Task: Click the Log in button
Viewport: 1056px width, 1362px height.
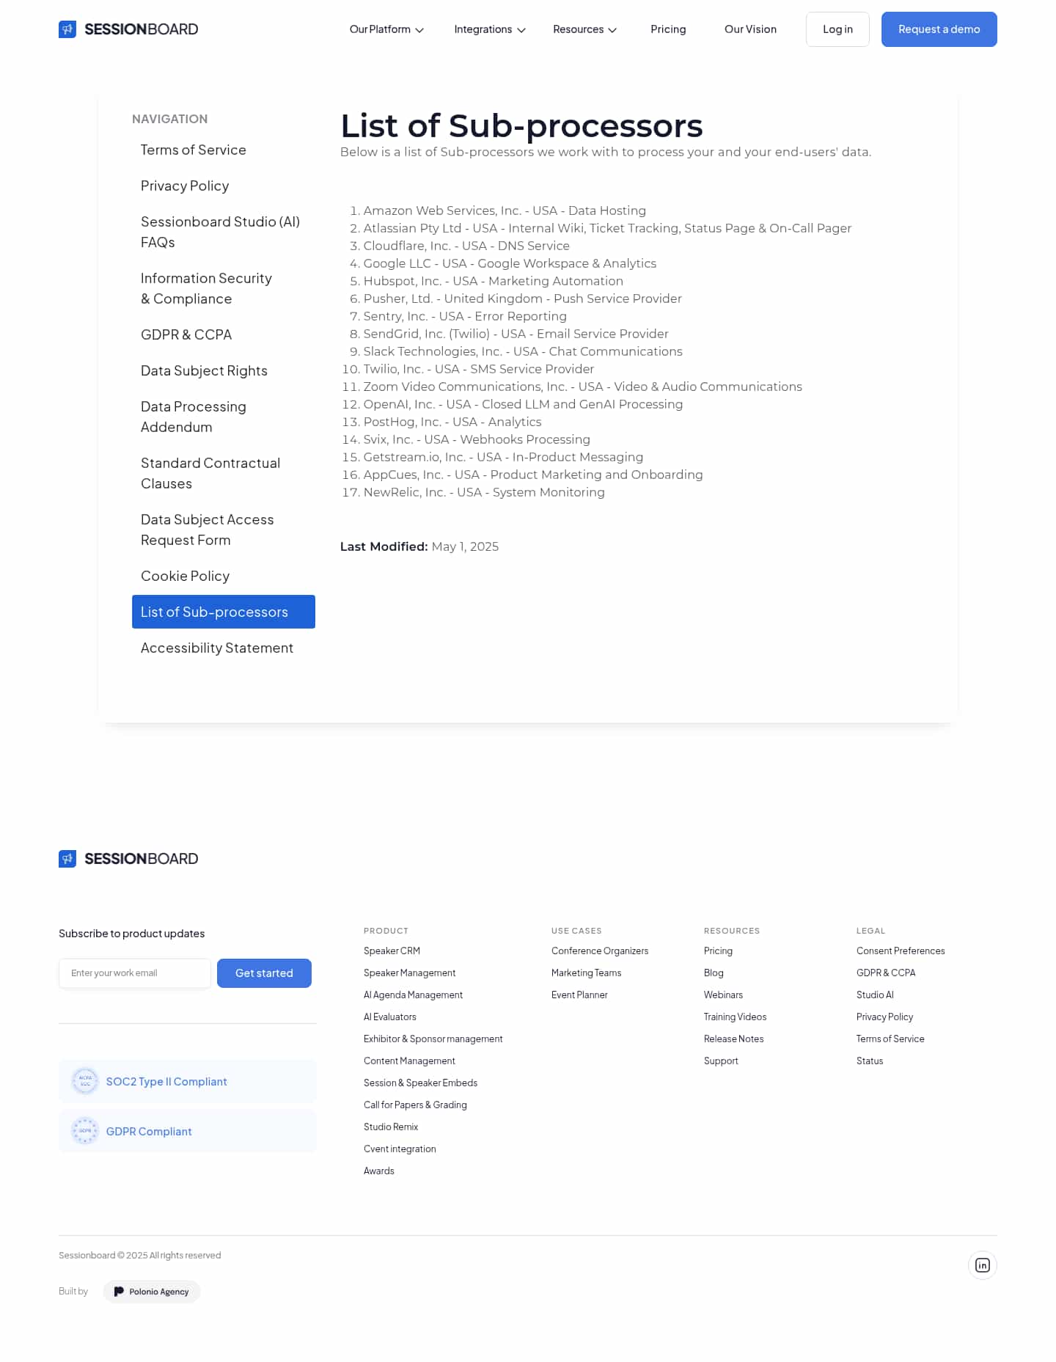Action: [x=837, y=29]
